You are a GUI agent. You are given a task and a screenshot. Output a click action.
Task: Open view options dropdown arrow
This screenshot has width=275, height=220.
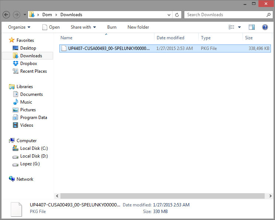(x=239, y=27)
